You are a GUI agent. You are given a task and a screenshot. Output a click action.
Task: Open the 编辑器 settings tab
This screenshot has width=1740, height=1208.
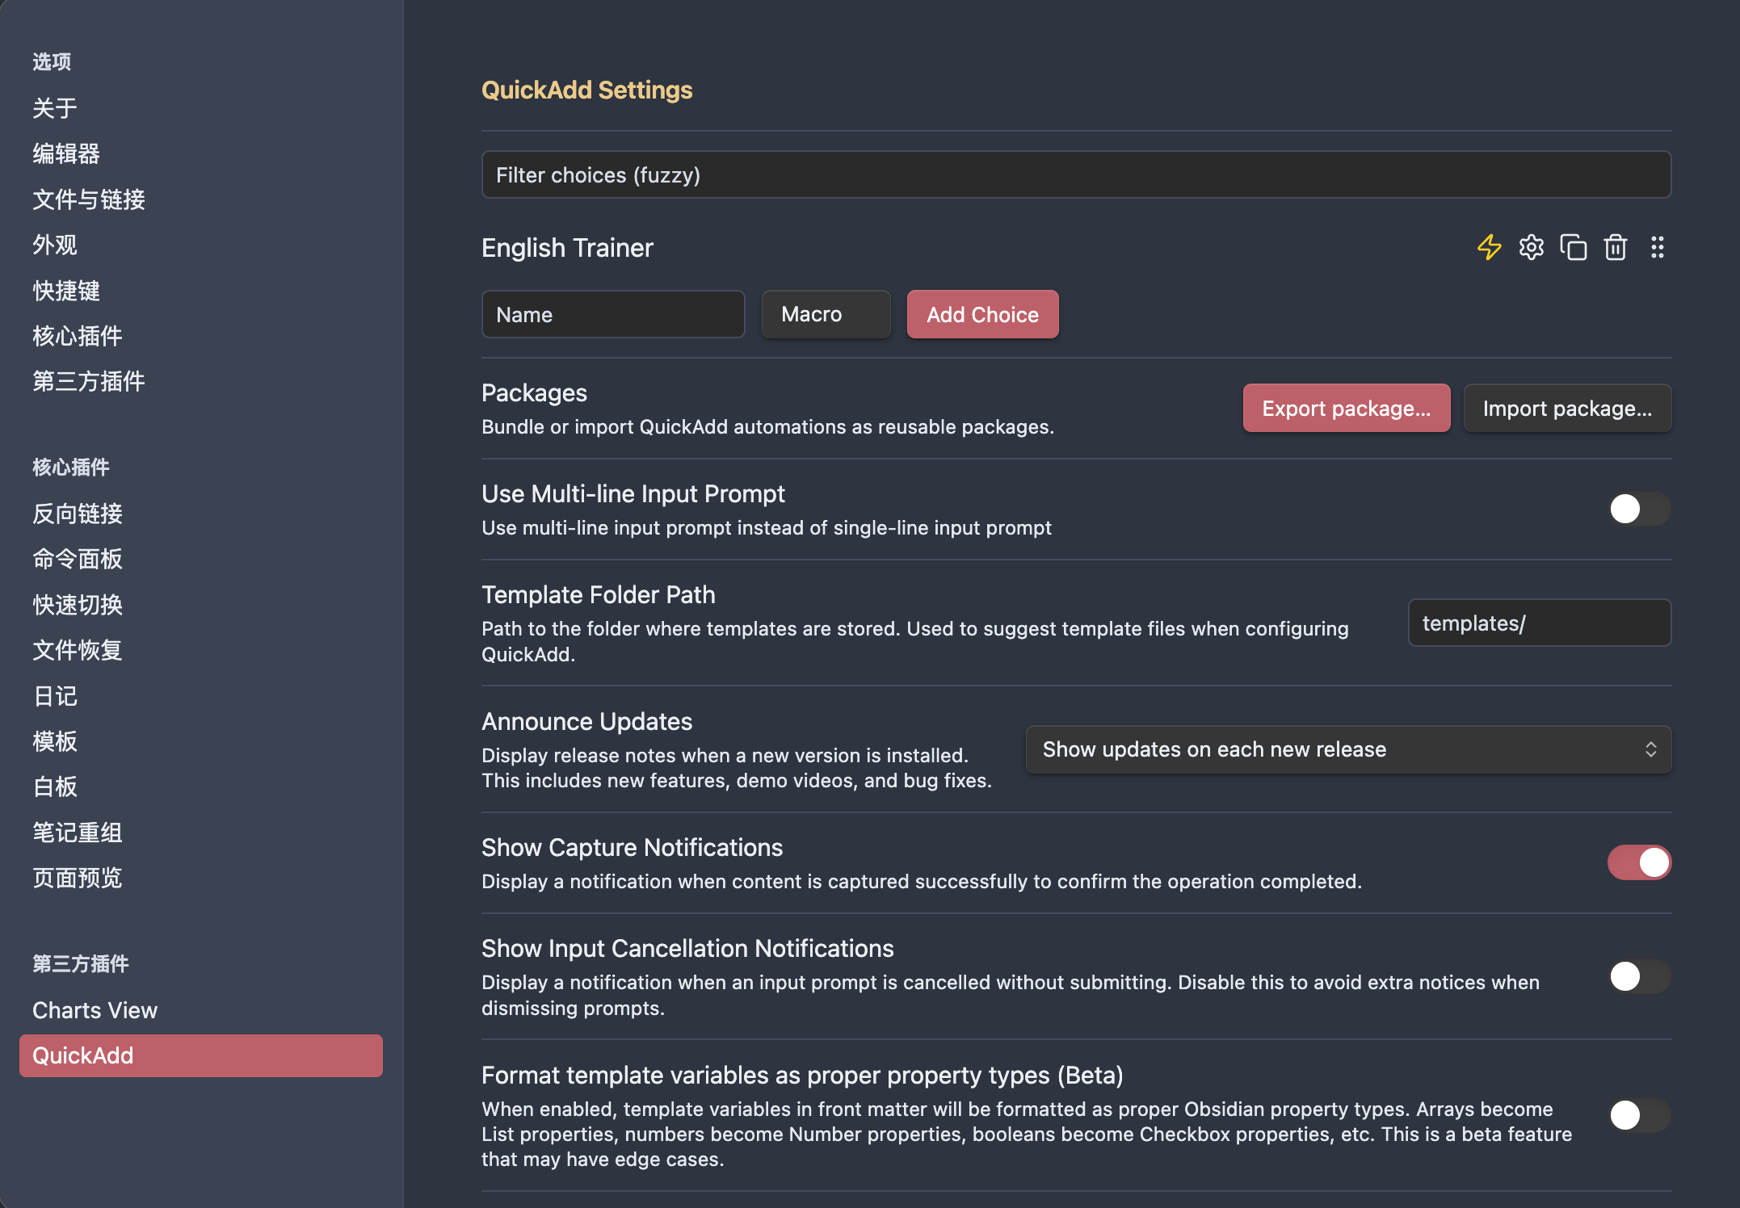(201, 153)
